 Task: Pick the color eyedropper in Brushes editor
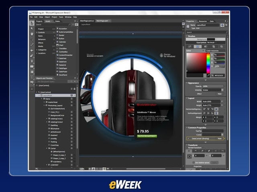click(208, 76)
